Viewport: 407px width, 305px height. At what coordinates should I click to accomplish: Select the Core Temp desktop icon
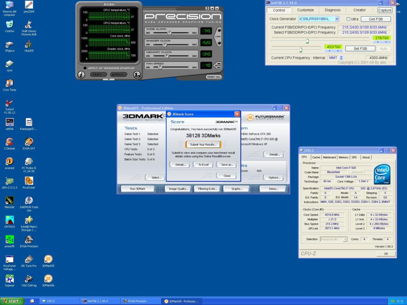(x=10, y=85)
